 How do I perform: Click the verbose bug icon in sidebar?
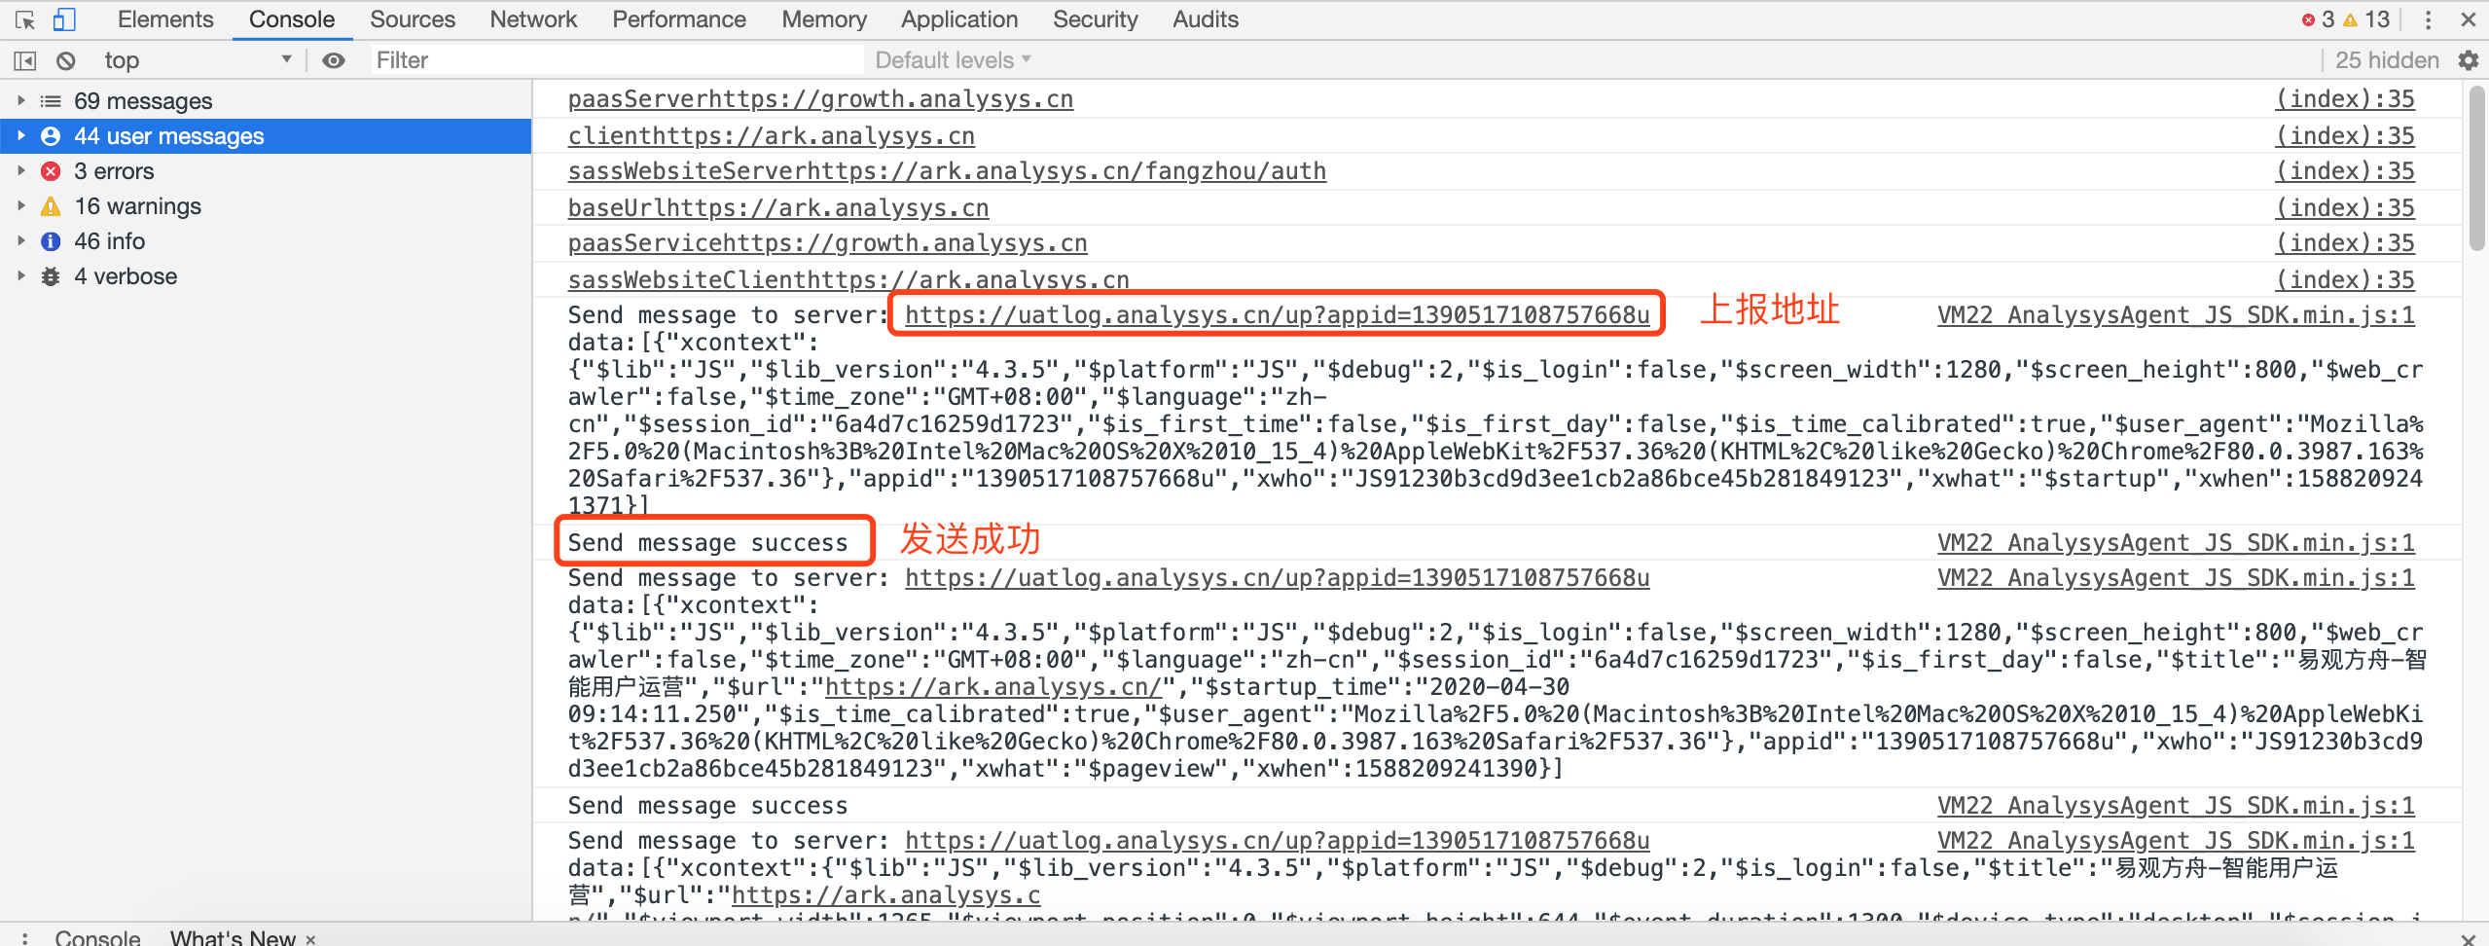[x=51, y=276]
